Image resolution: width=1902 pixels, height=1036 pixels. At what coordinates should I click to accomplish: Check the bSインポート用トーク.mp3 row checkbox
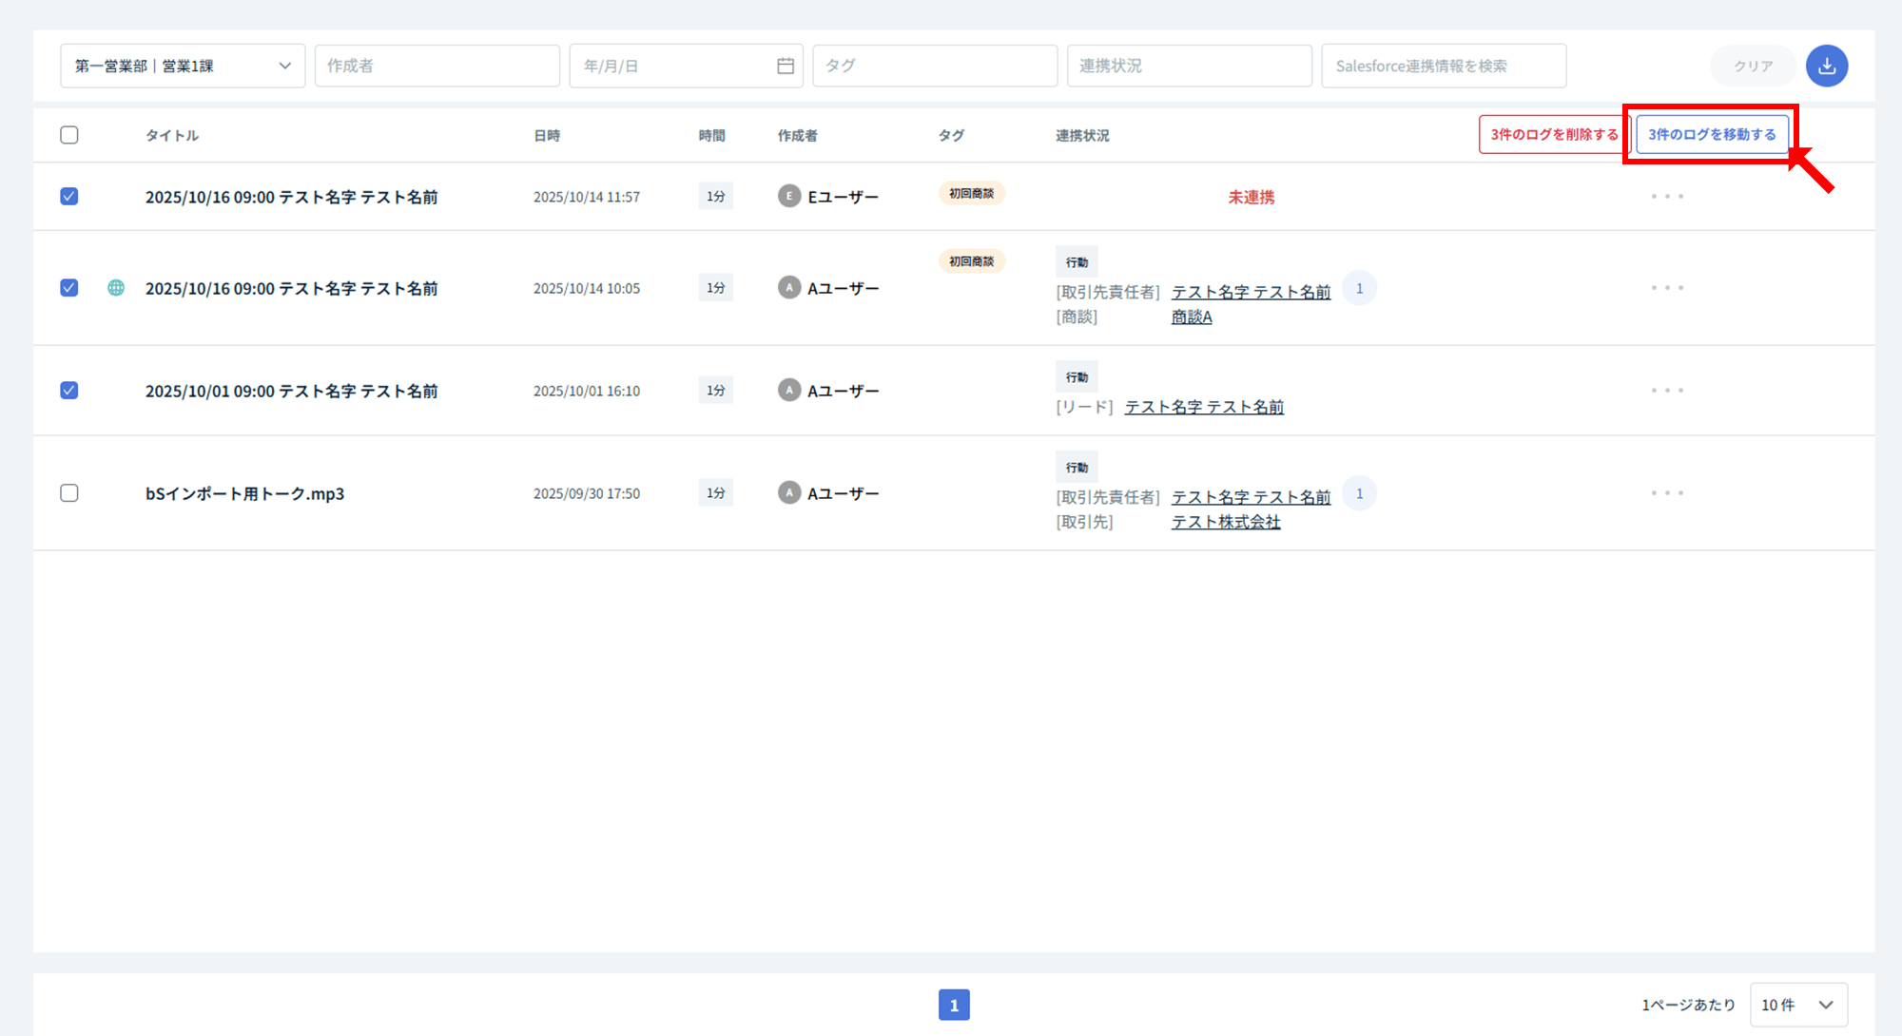69,493
